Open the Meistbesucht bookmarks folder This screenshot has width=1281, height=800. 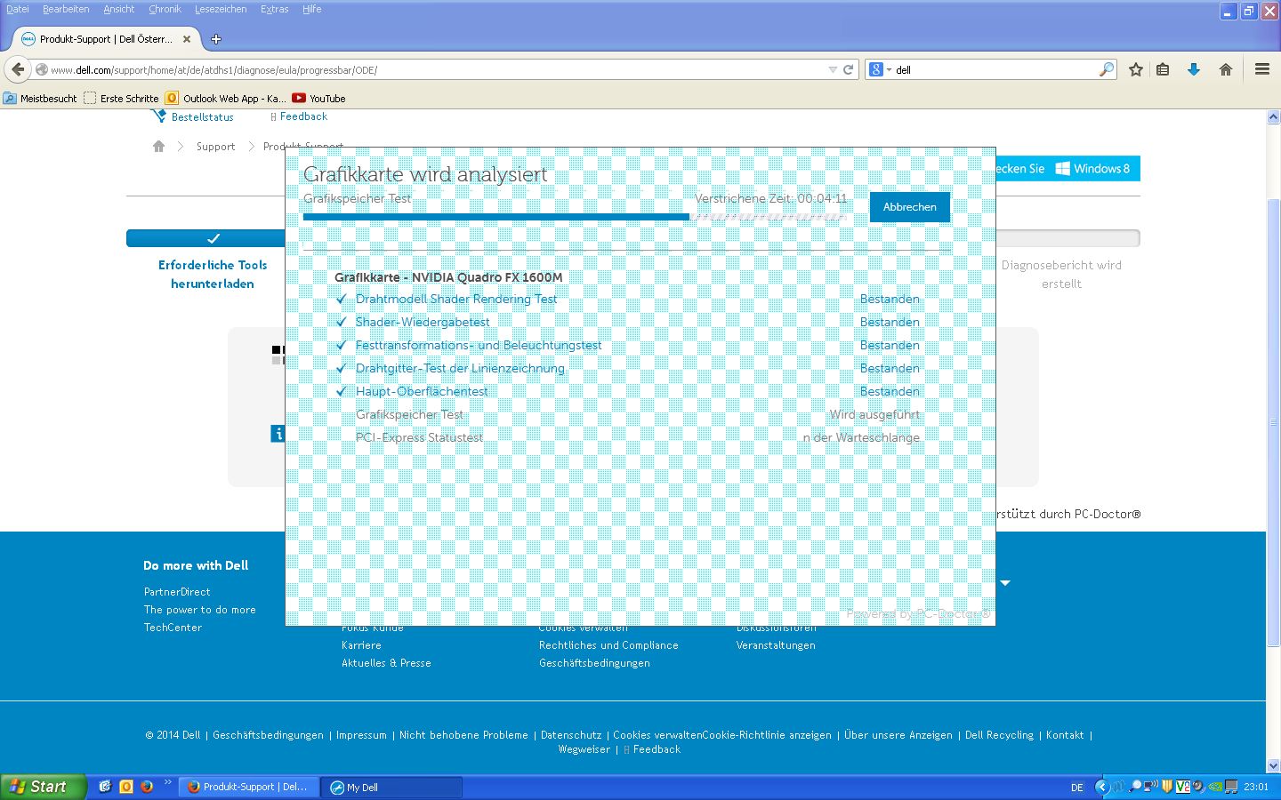click(40, 99)
